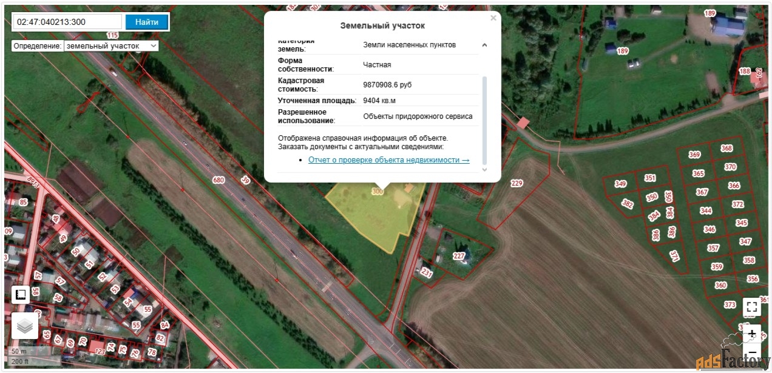Select parcel labeled 123 on map
The height and width of the screenshot is (373, 772).
[x=100, y=351]
